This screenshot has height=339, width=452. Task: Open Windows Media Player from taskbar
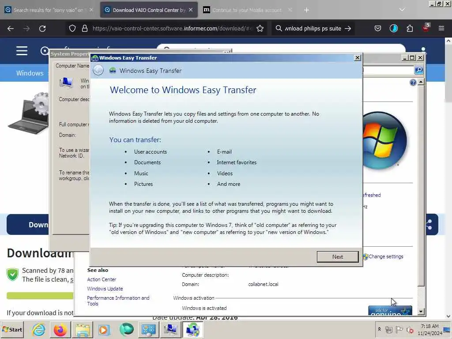[104, 330]
